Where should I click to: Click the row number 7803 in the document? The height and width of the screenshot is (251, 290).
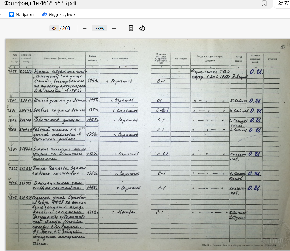(x=12, y=129)
